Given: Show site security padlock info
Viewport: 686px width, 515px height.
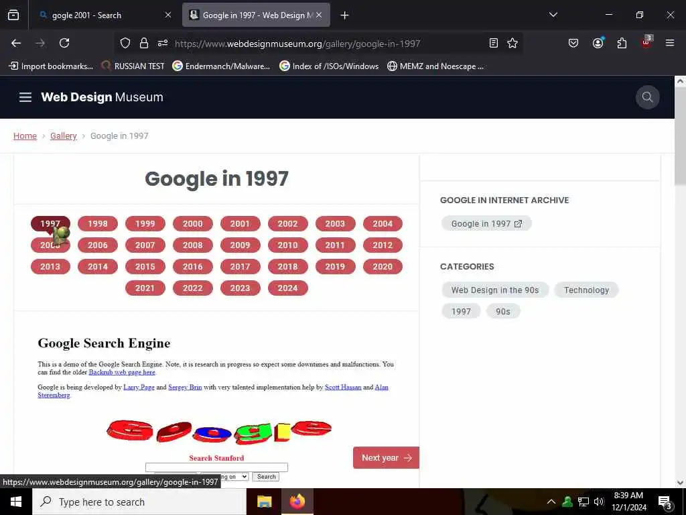Looking at the screenshot, I should pyautogui.click(x=144, y=43).
